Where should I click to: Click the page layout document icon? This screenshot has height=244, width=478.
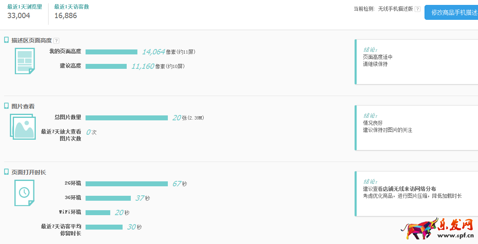[x=25, y=61]
